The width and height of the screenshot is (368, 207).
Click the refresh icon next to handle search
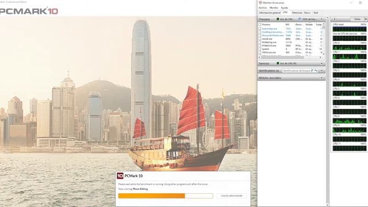316,70
